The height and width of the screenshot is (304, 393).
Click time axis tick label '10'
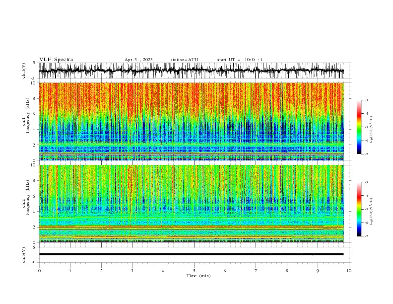coord(349,271)
